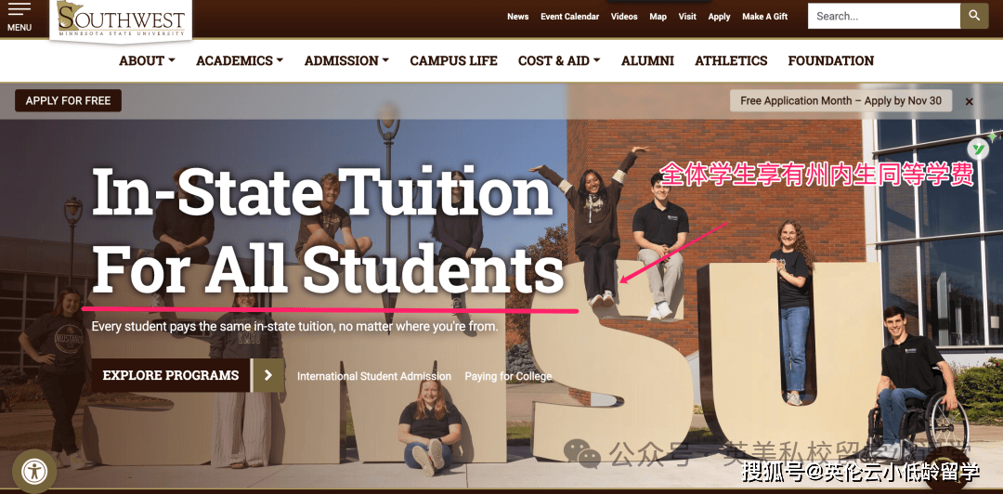
Task: Open the accessibility options icon
Action: click(34, 472)
